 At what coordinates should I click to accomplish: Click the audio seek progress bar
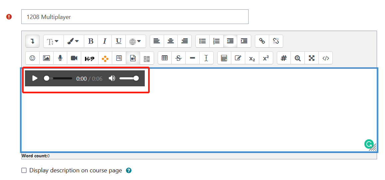pos(58,78)
